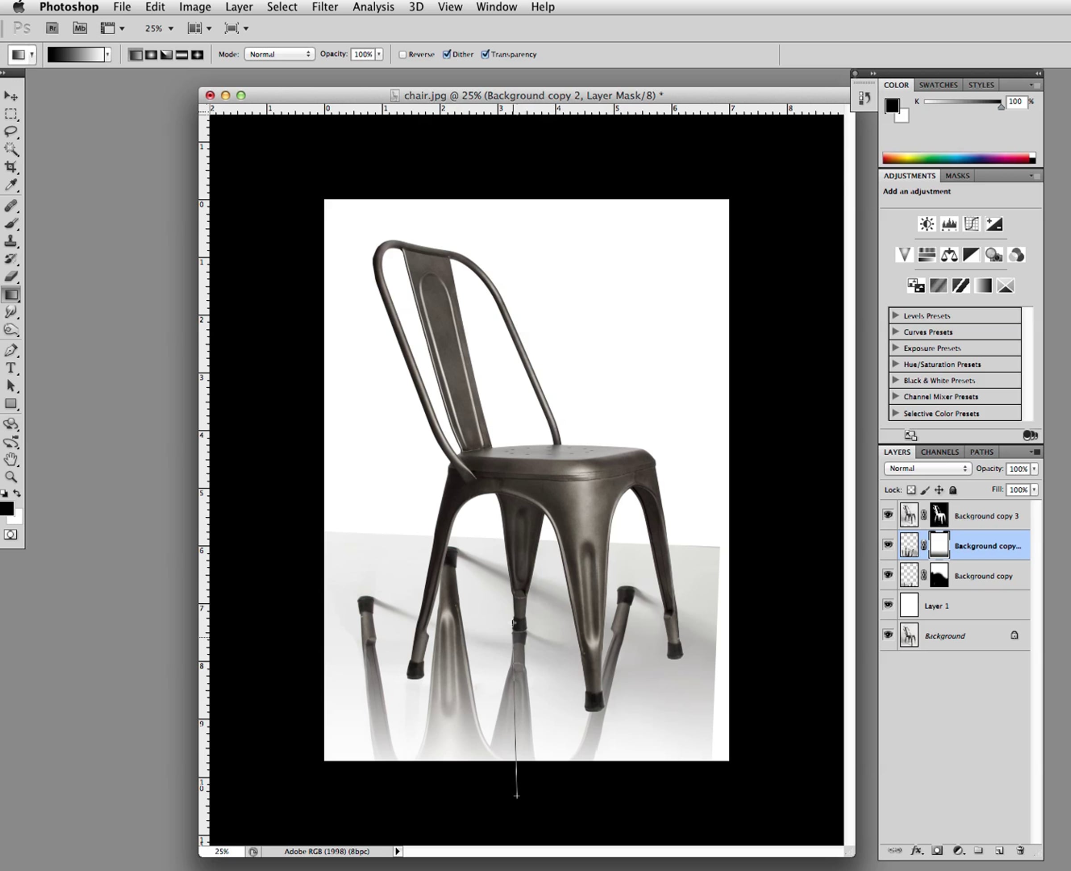1071x871 pixels.
Task: Click the layer style fx icon
Action: tap(917, 850)
